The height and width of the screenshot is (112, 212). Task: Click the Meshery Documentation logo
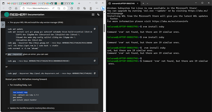click(24, 14)
